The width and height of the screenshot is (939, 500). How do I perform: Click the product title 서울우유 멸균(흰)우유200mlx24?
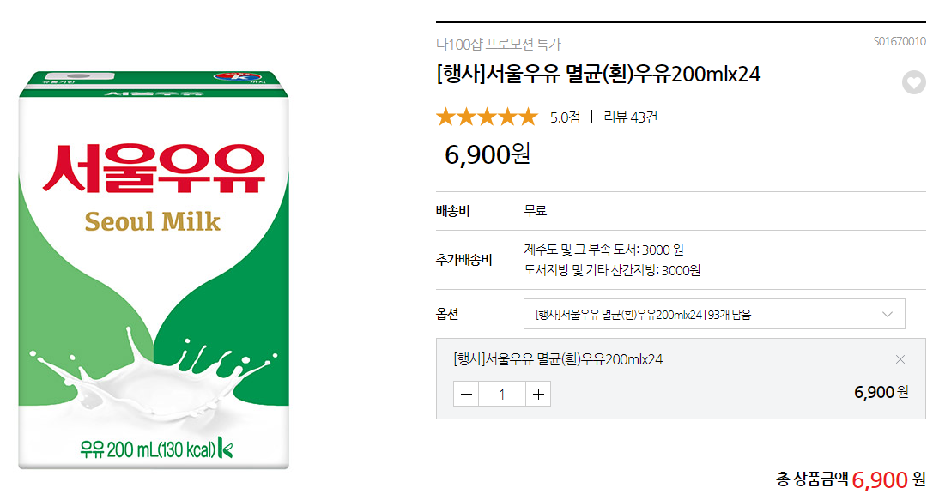pos(598,75)
